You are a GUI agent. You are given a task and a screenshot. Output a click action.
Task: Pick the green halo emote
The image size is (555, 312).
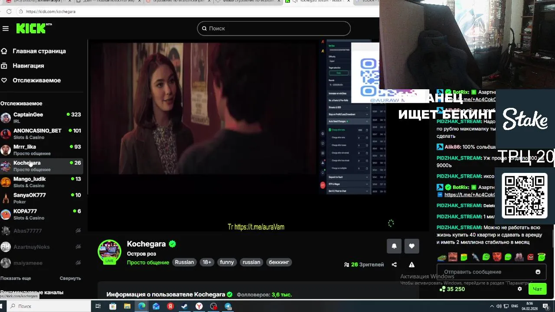pyautogui.click(x=542, y=257)
